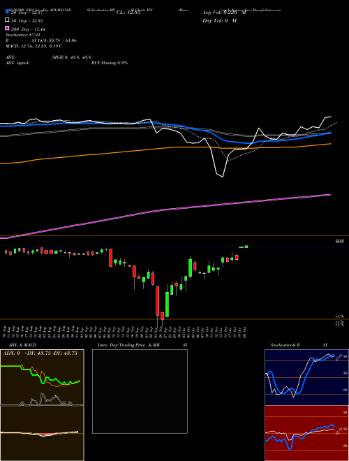Viewport: 349px width, 461px height.
Task: Click the 'ADX: 0 +DY: 43.75 -DY: 43.75' header
Action: click(x=40, y=353)
